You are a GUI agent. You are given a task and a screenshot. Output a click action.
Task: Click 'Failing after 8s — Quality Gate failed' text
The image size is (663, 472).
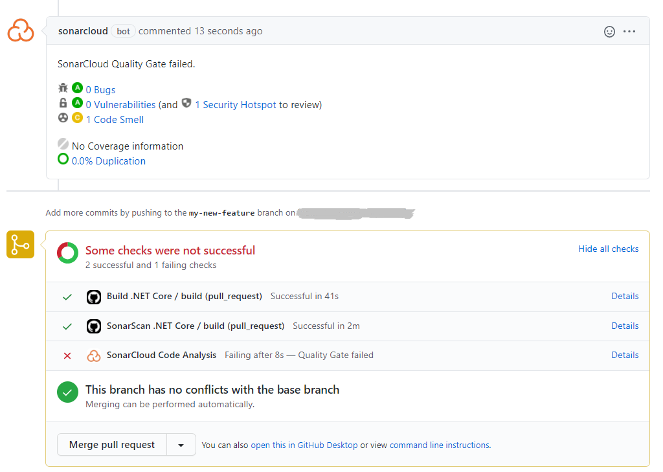(299, 355)
